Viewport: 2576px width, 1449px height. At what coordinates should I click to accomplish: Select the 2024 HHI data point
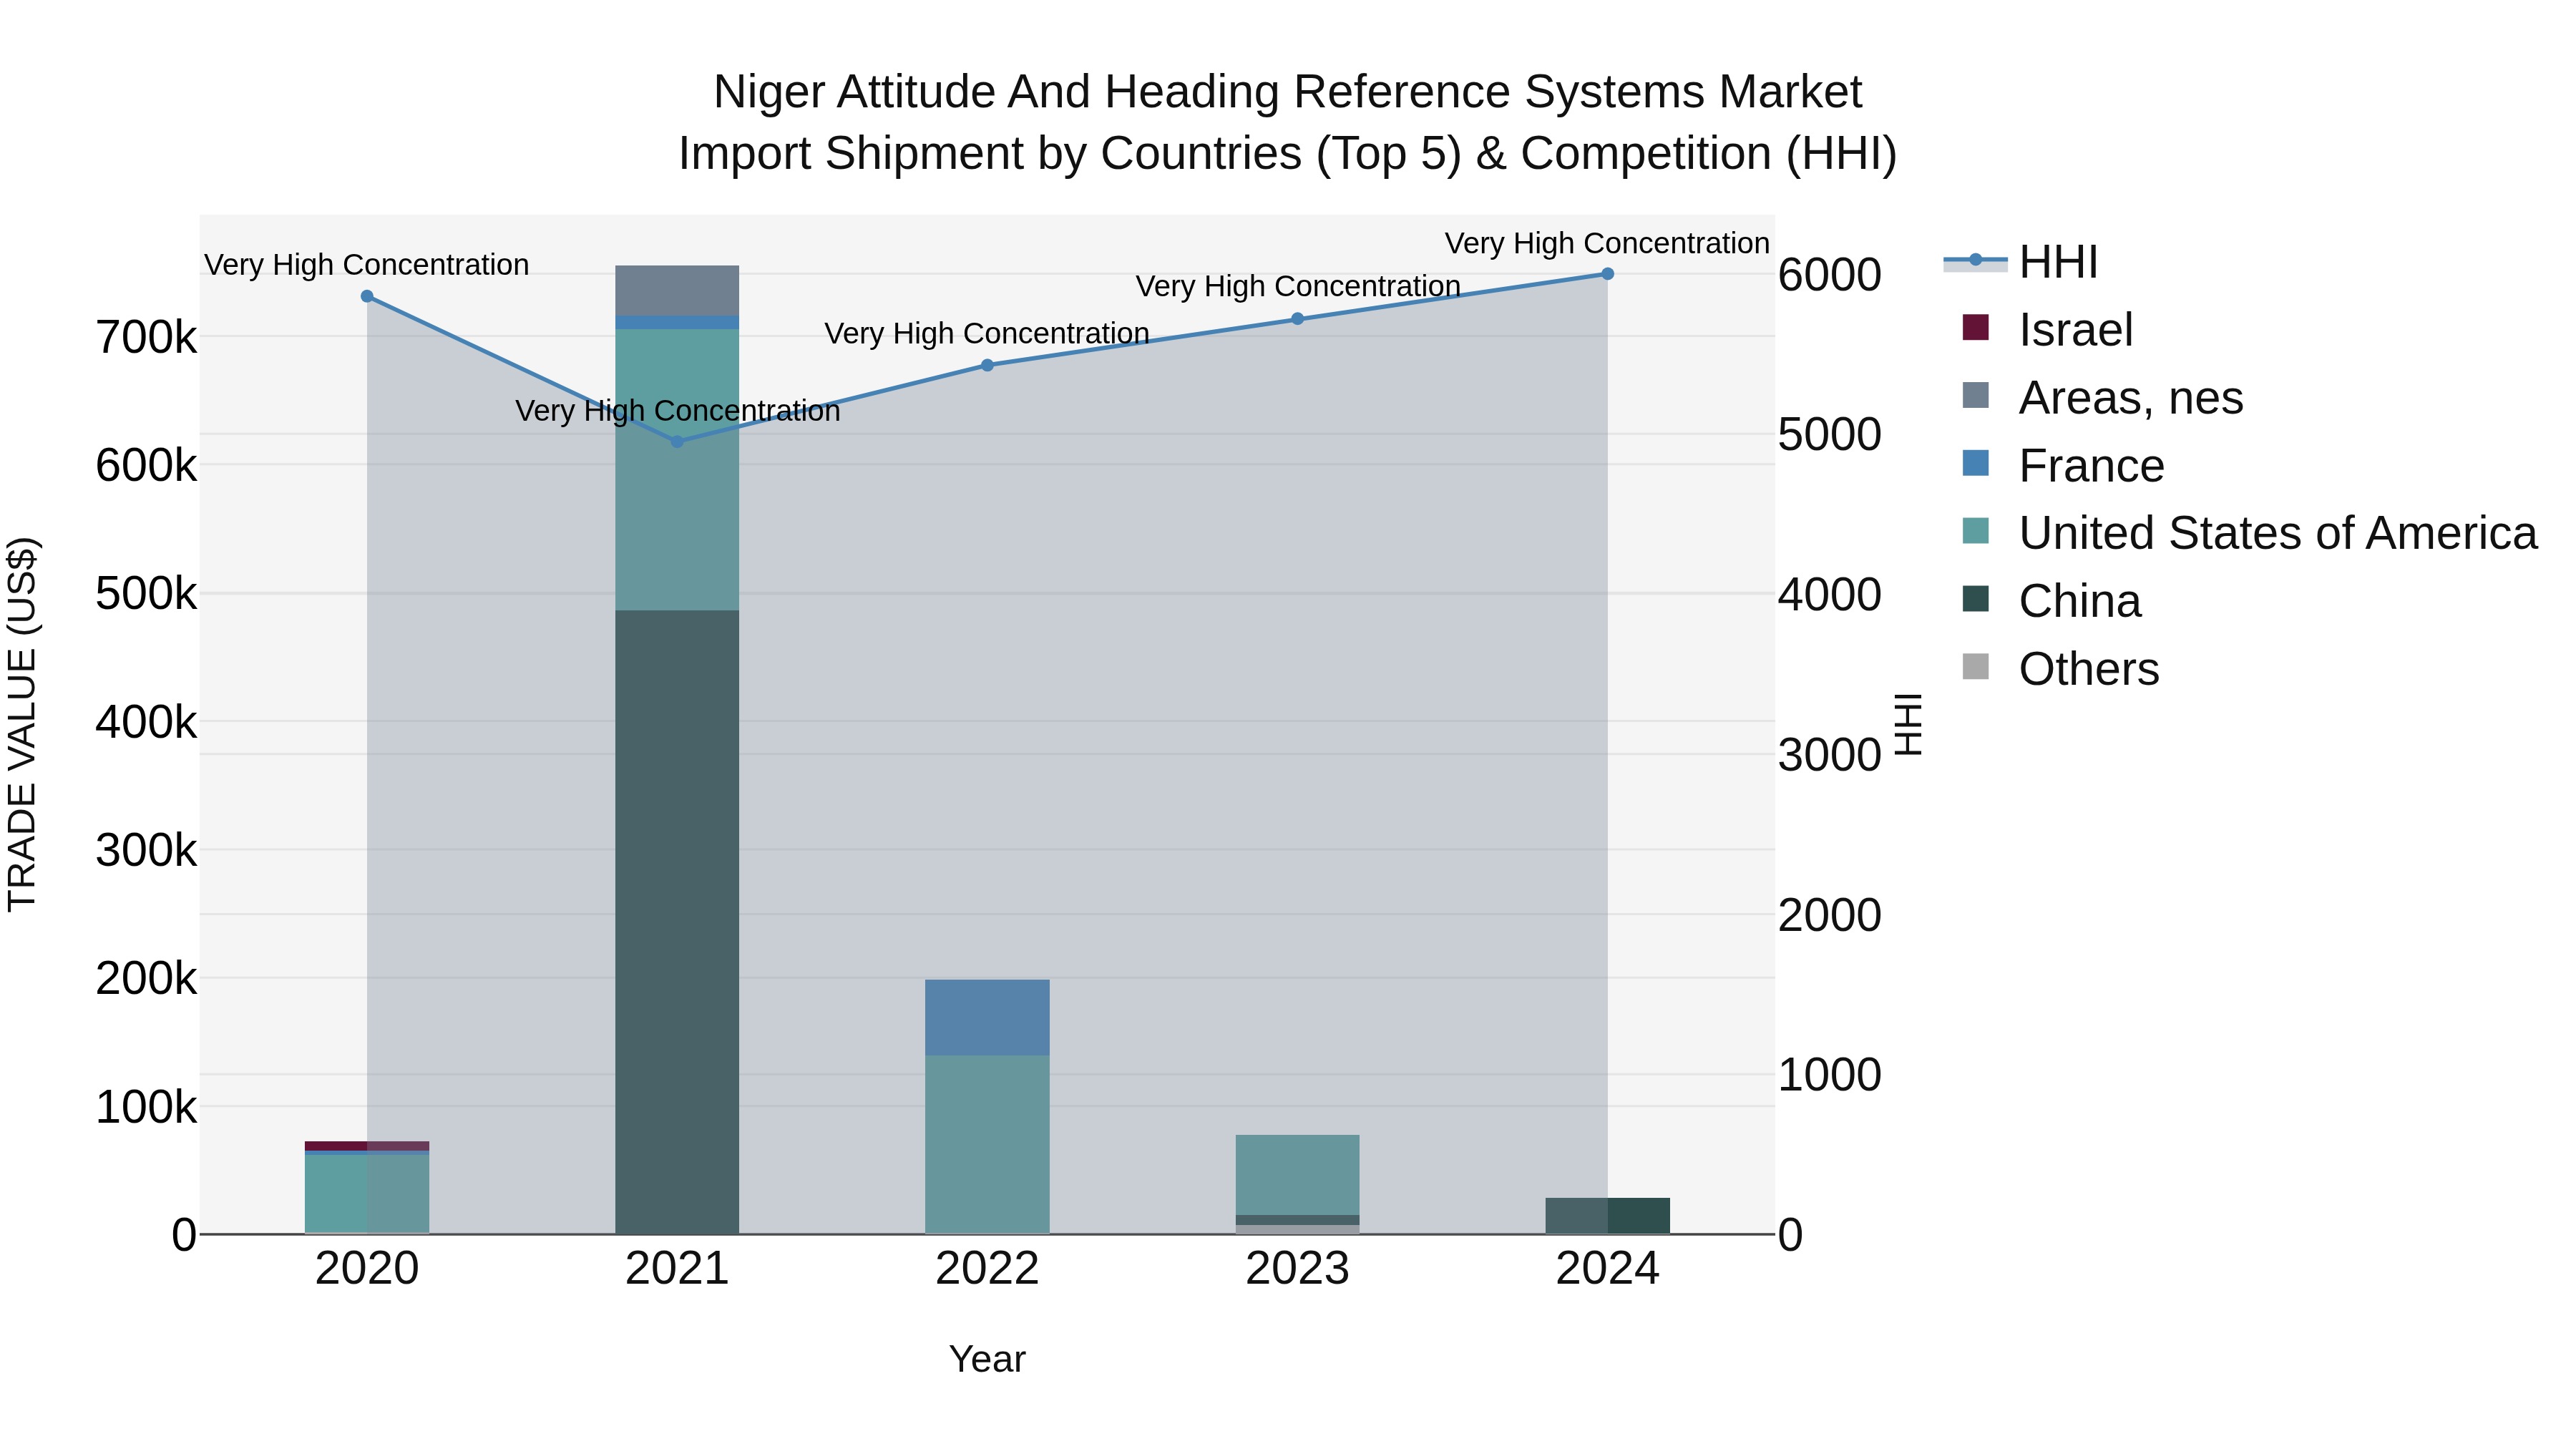click(1607, 274)
